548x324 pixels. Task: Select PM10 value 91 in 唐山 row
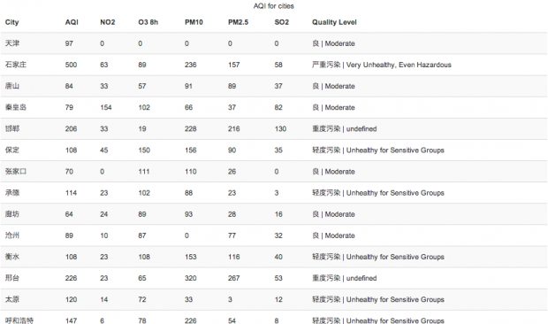(189, 86)
